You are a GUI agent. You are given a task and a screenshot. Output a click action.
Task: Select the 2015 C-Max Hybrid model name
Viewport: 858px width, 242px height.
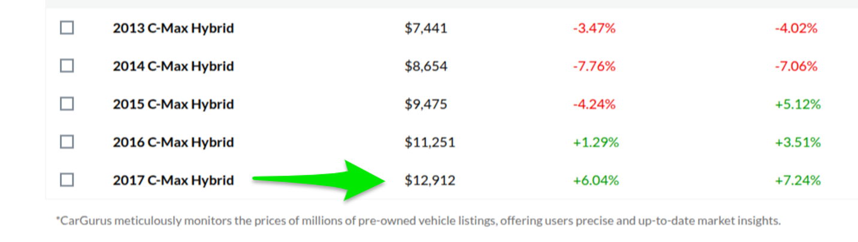coord(173,104)
